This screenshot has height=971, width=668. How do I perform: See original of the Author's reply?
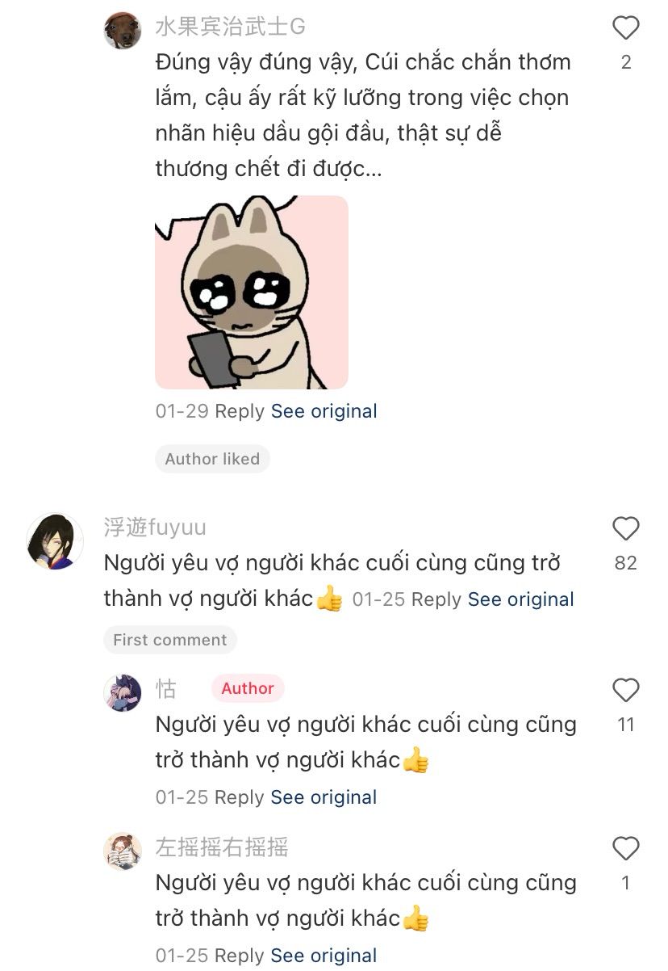pyautogui.click(x=324, y=797)
